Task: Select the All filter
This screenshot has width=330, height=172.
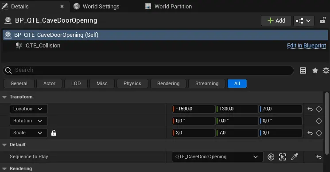Action: tap(237, 84)
